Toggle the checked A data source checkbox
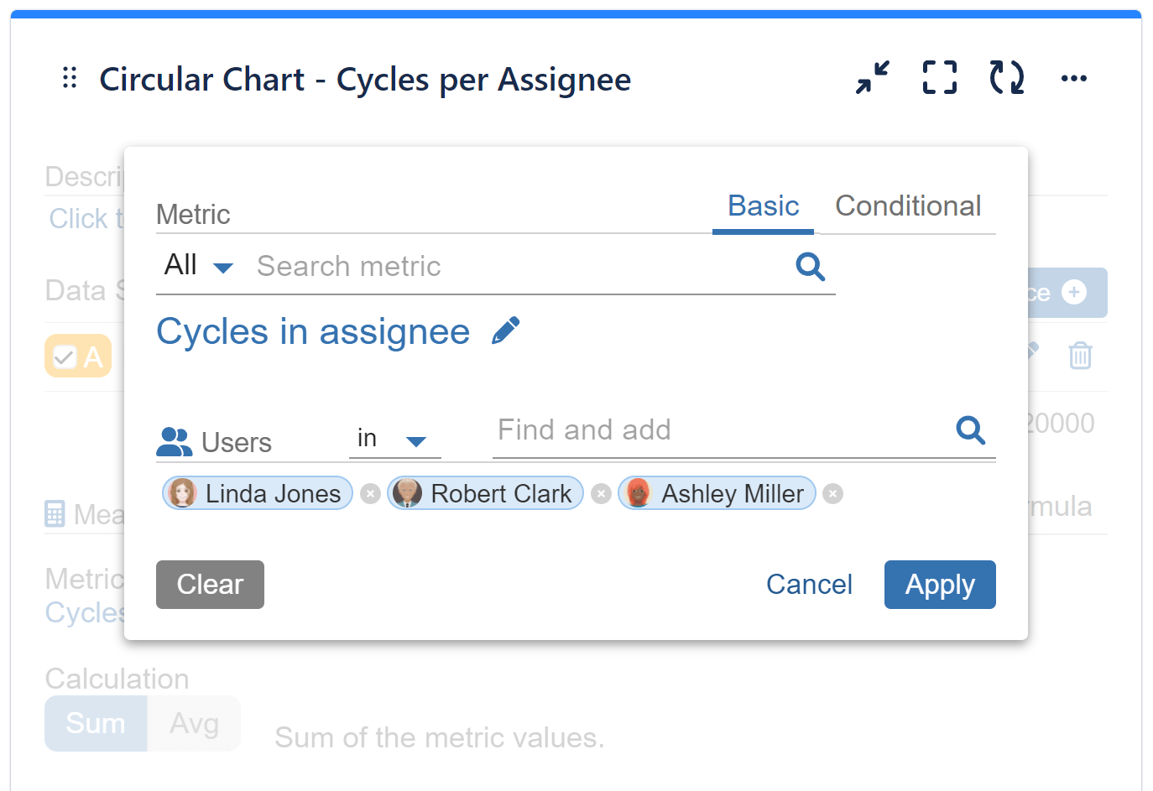The image size is (1153, 791). pos(65,356)
